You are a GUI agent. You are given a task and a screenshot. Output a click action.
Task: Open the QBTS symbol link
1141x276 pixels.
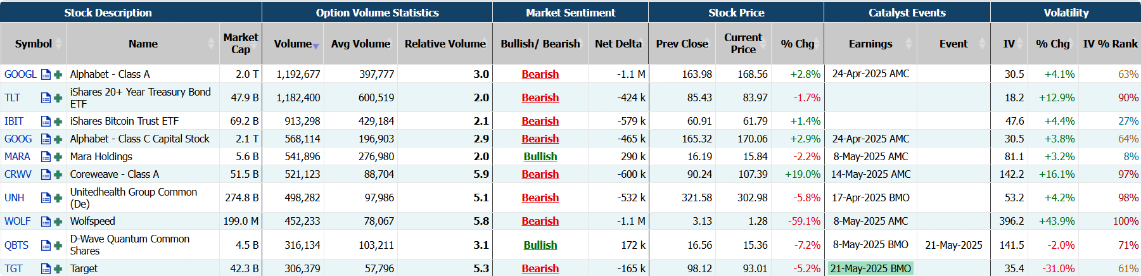16,245
